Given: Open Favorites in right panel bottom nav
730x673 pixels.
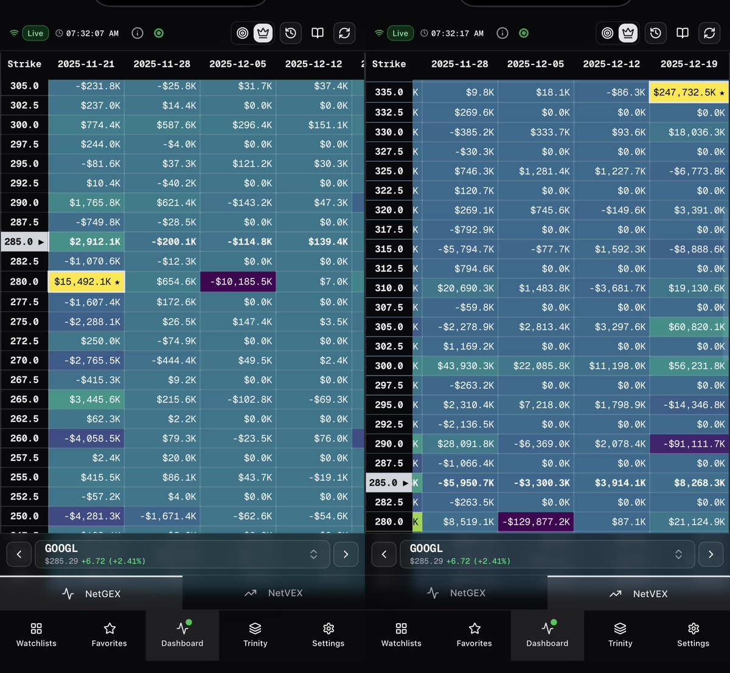Looking at the screenshot, I should [x=474, y=635].
